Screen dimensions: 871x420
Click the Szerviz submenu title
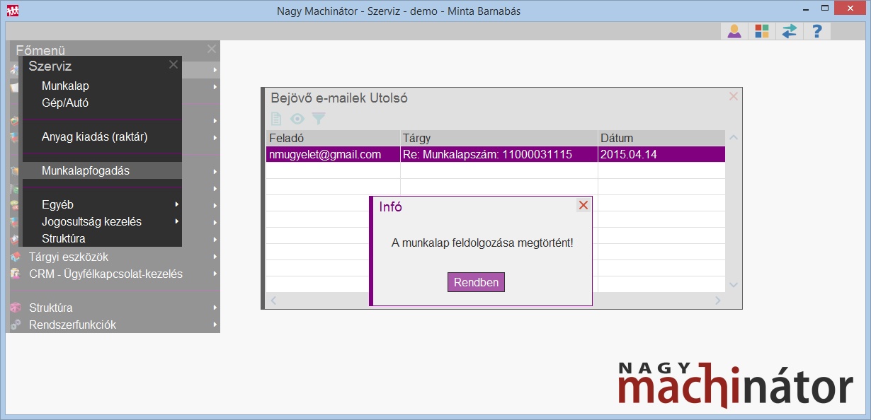[x=50, y=66]
